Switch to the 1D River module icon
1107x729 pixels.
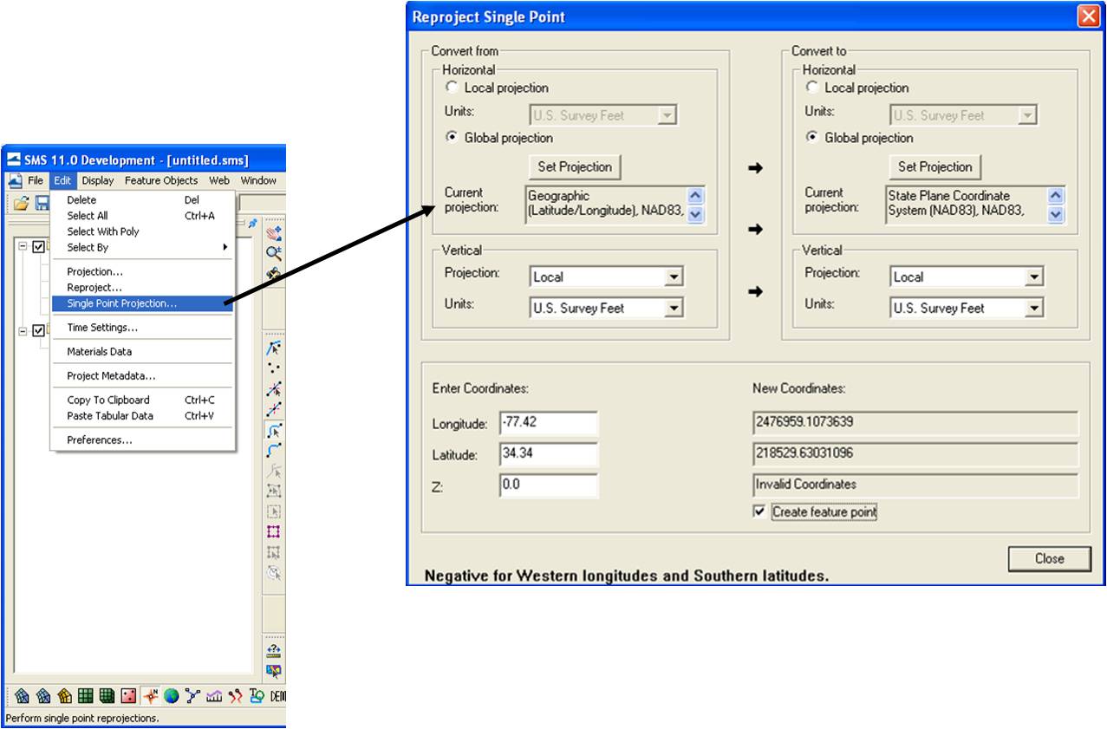[x=192, y=695]
